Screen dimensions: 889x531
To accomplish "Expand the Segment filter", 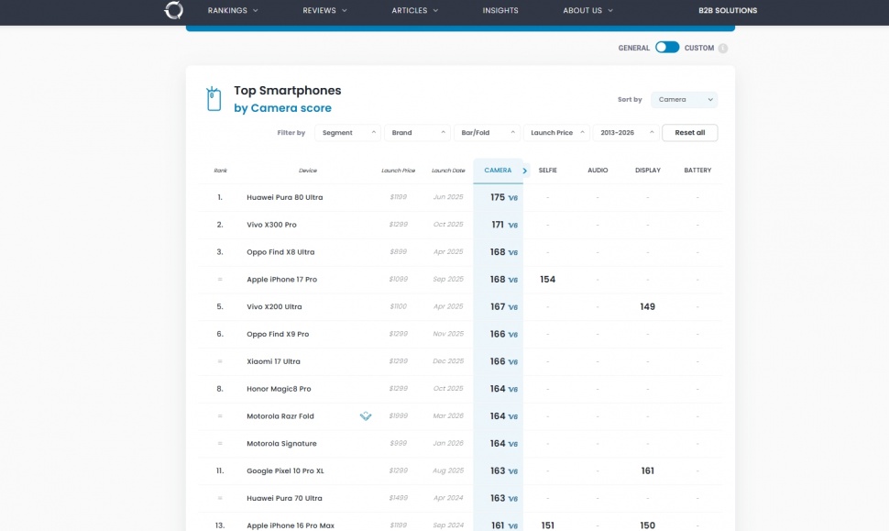I will tap(347, 133).
